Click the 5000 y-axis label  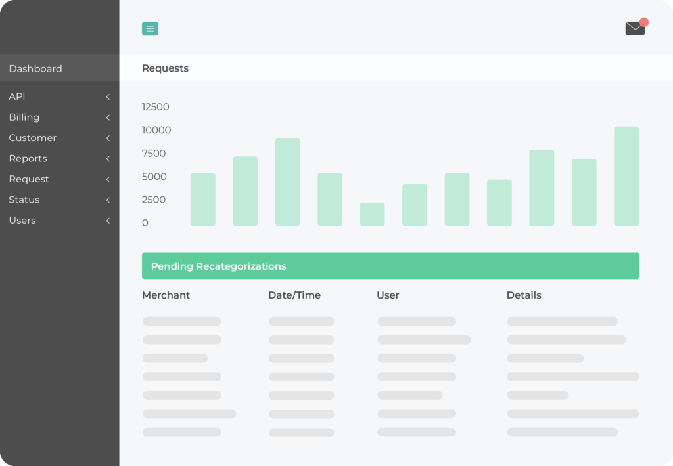coord(154,176)
